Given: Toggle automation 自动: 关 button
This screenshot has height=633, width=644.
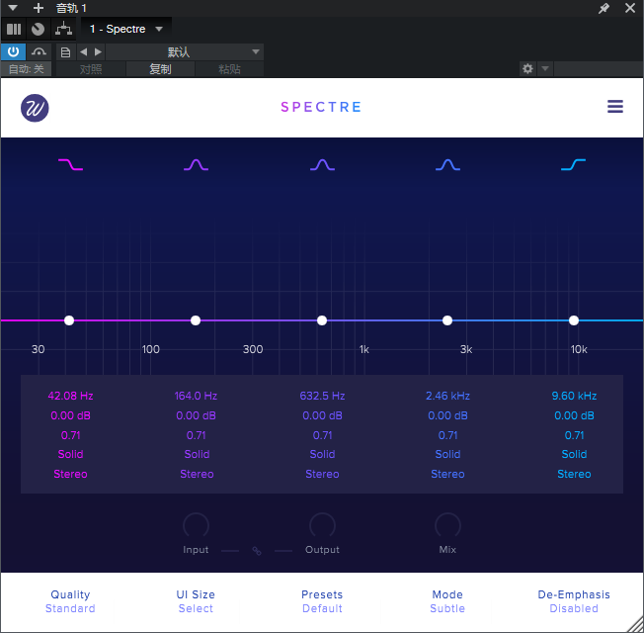Looking at the screenshot, I should point(27,69).
